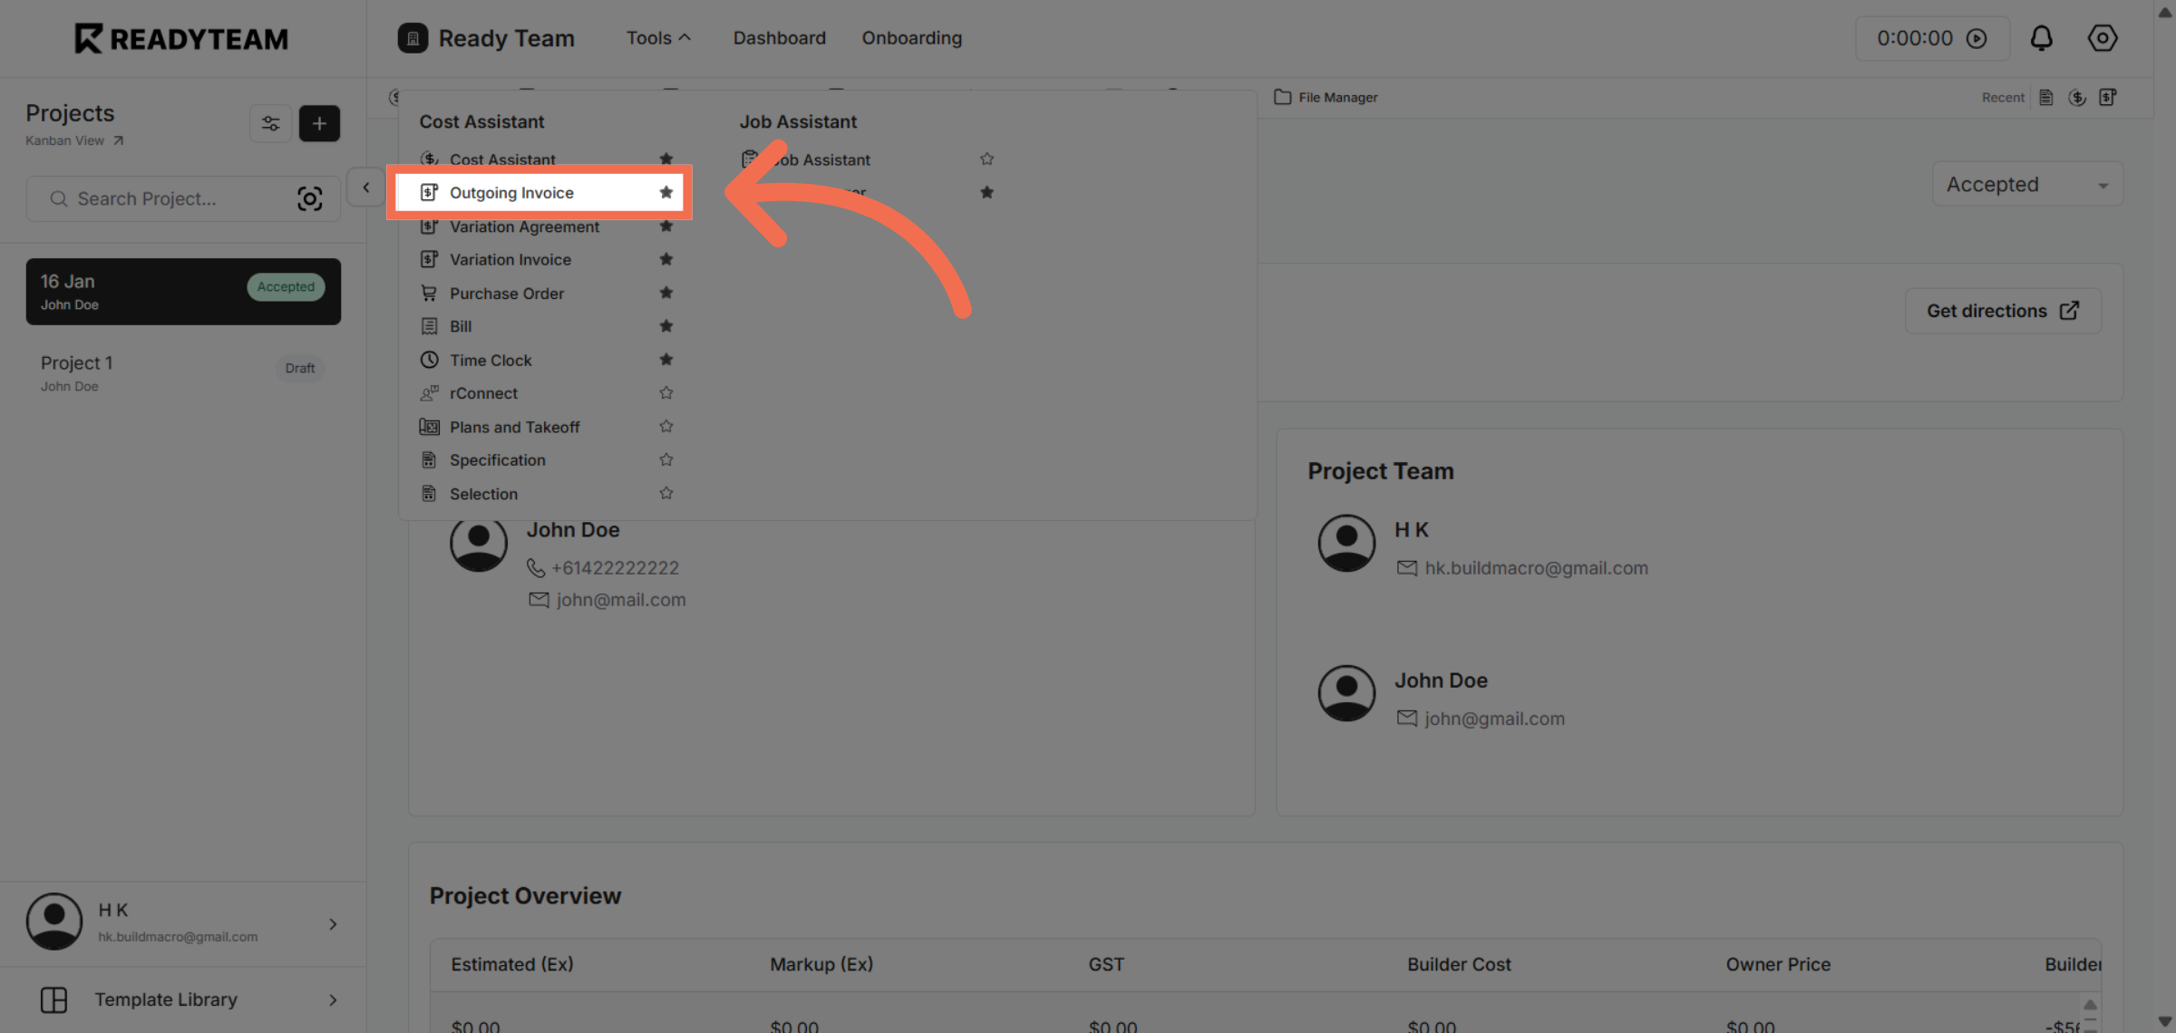
Task: Collapse the projects sidebar arrow
Action: (365, 188)
